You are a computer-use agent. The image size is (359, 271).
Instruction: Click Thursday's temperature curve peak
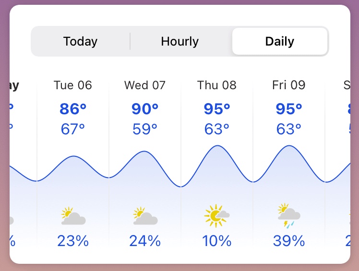click(217, 146)
